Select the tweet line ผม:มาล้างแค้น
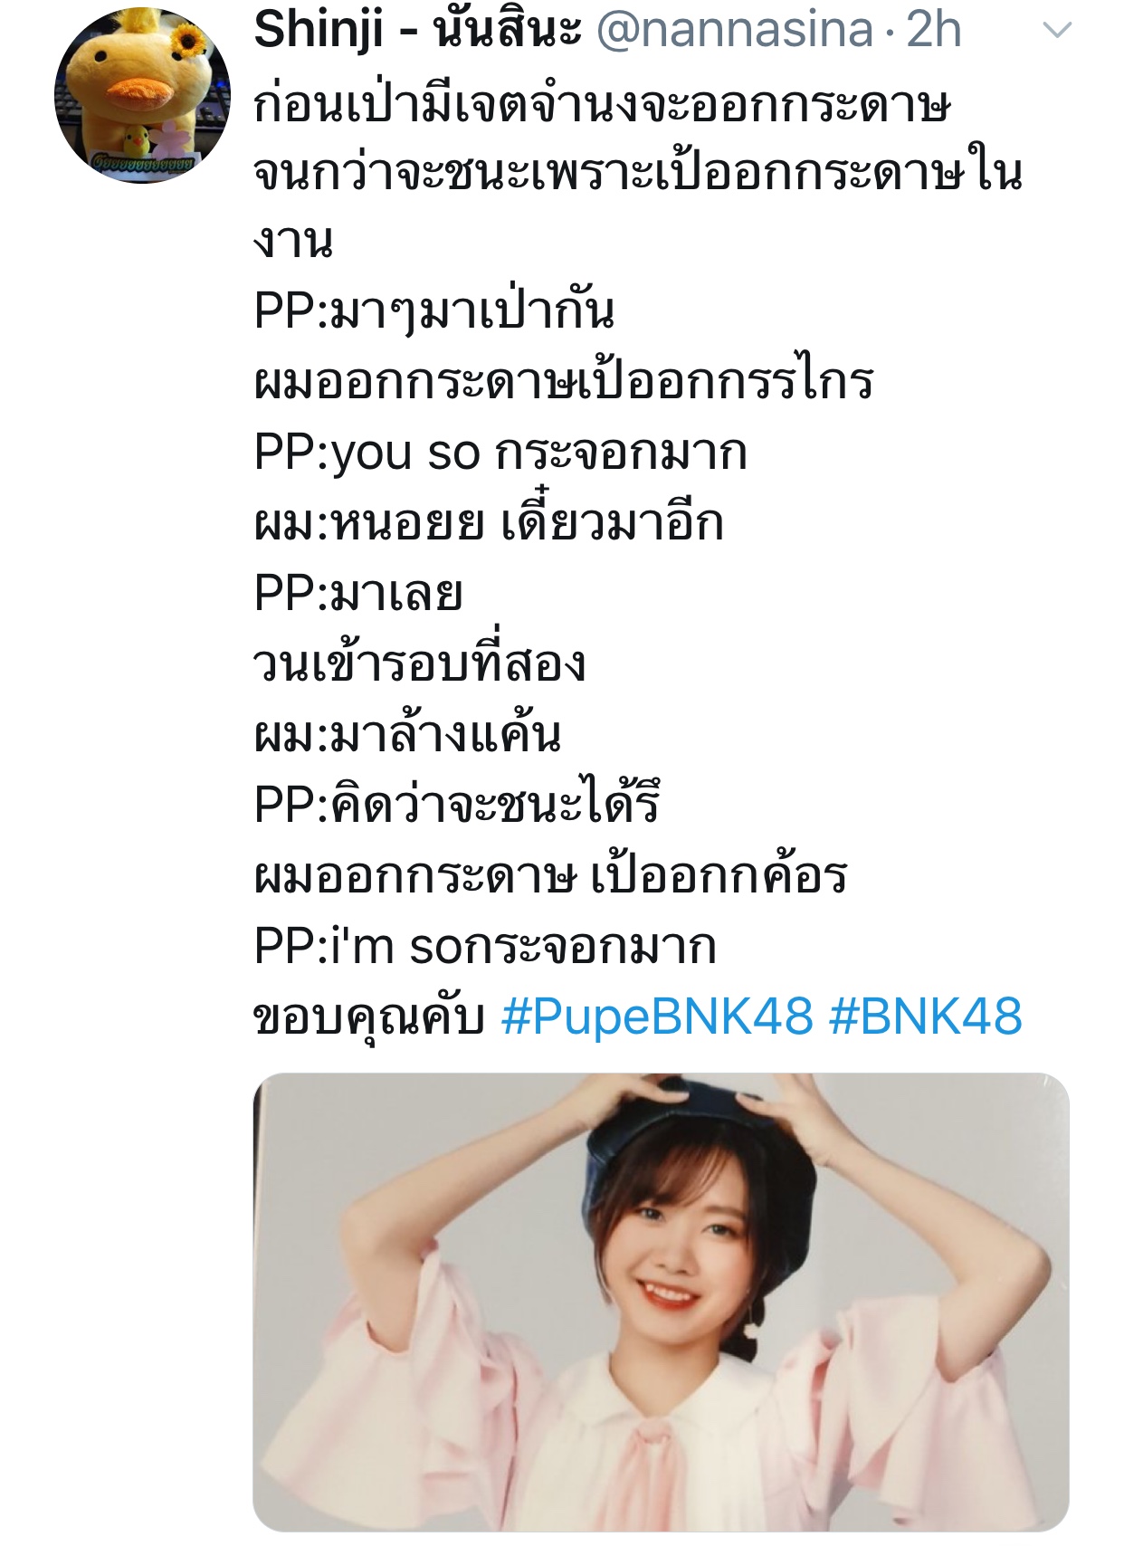This screenshot has height=1546, width=1124. tap(408, 734)
